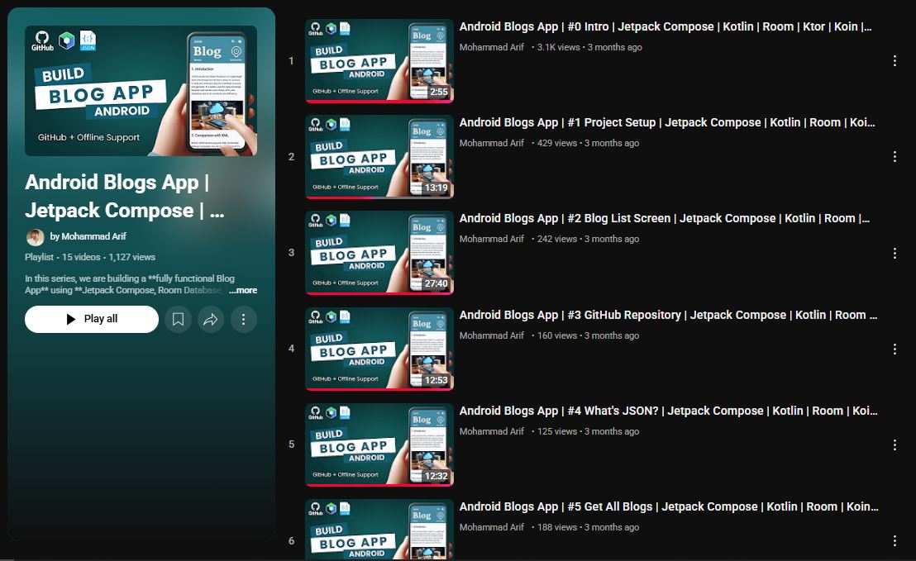This screenshot has width=916, height=561.
Task: Open action menu for #3 GitHub Repository video
Action: (895, 349)
